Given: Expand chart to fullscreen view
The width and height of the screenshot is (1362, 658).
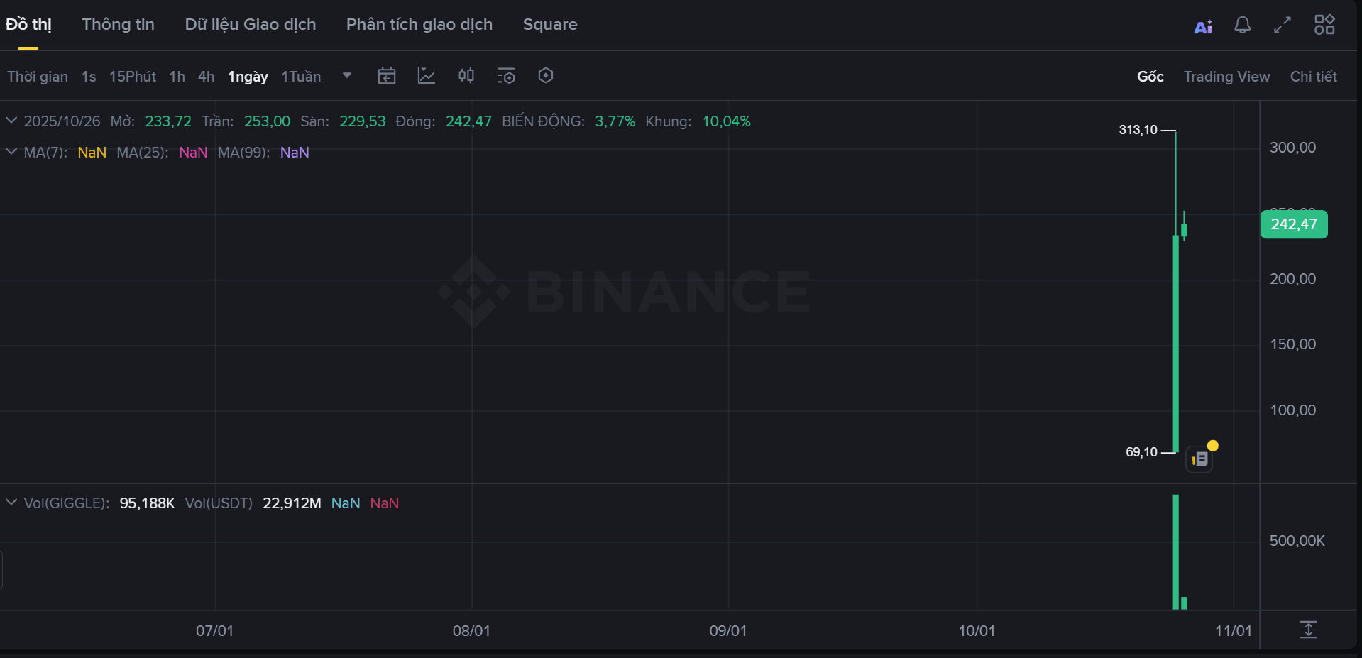Looking at the screenshot, I should tap(1283, 26).
